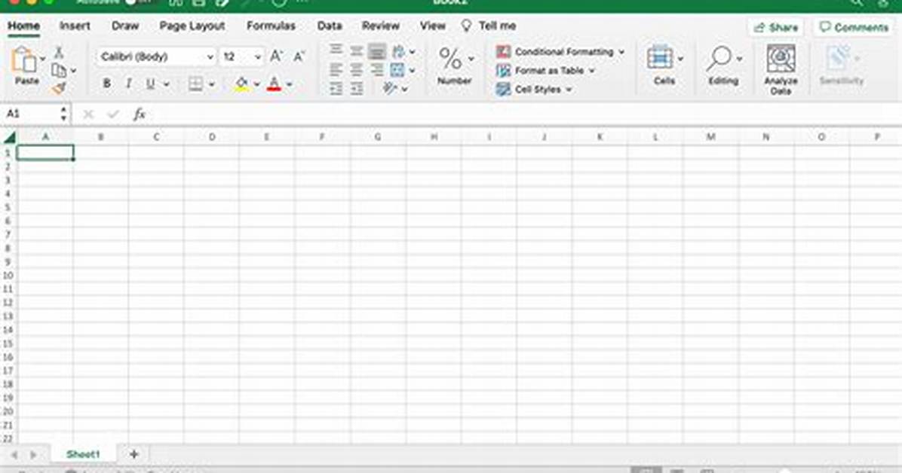Toggle italic formatting

(129, 84)
